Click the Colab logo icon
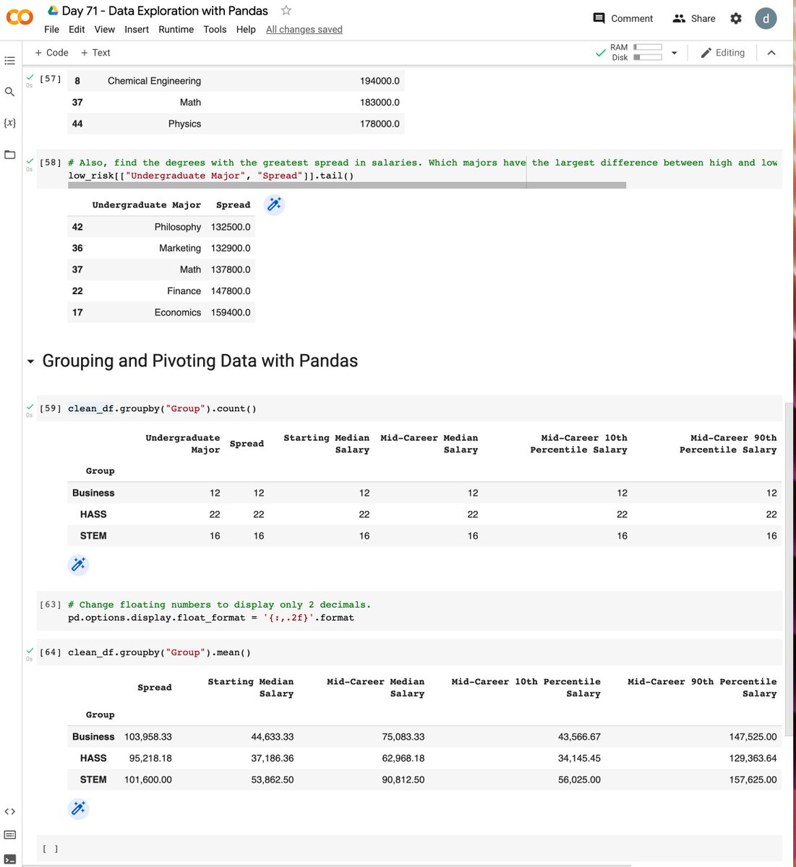Image resolution: width=796 pixels, height=867 pixels. click(20, 17)
